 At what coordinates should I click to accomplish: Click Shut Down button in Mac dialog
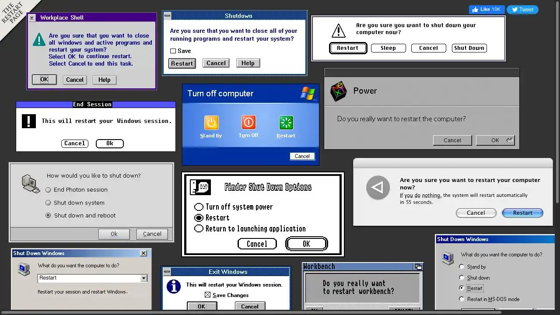(469, 48)
